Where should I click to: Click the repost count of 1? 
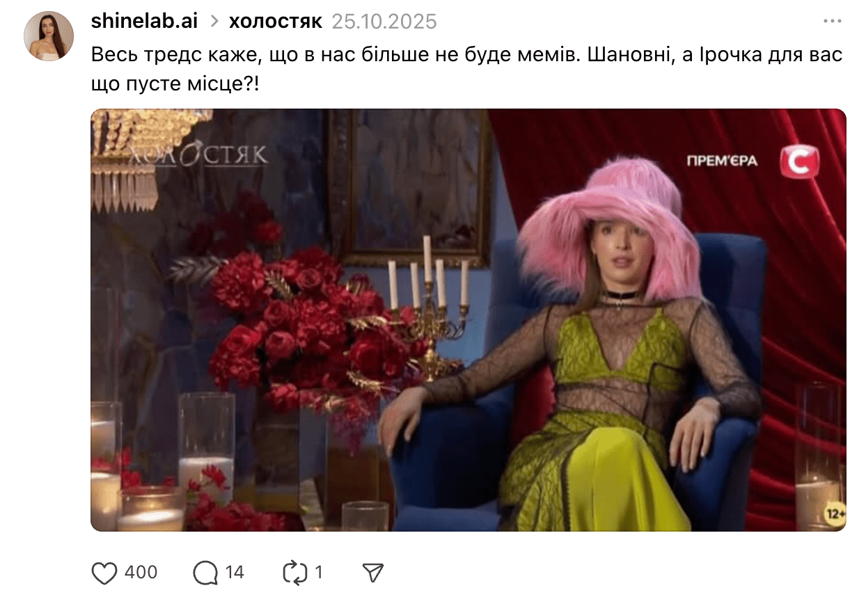pyautogui.click(x=319, y=573)
